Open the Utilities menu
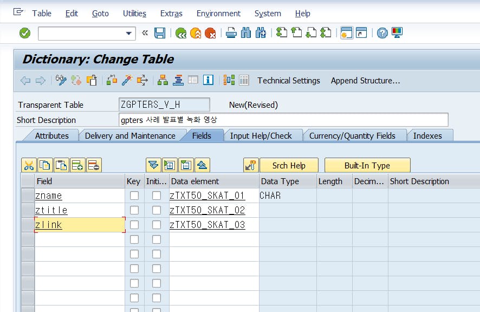The height and width of the screenshot is (312, 480). tap(134, 14)
